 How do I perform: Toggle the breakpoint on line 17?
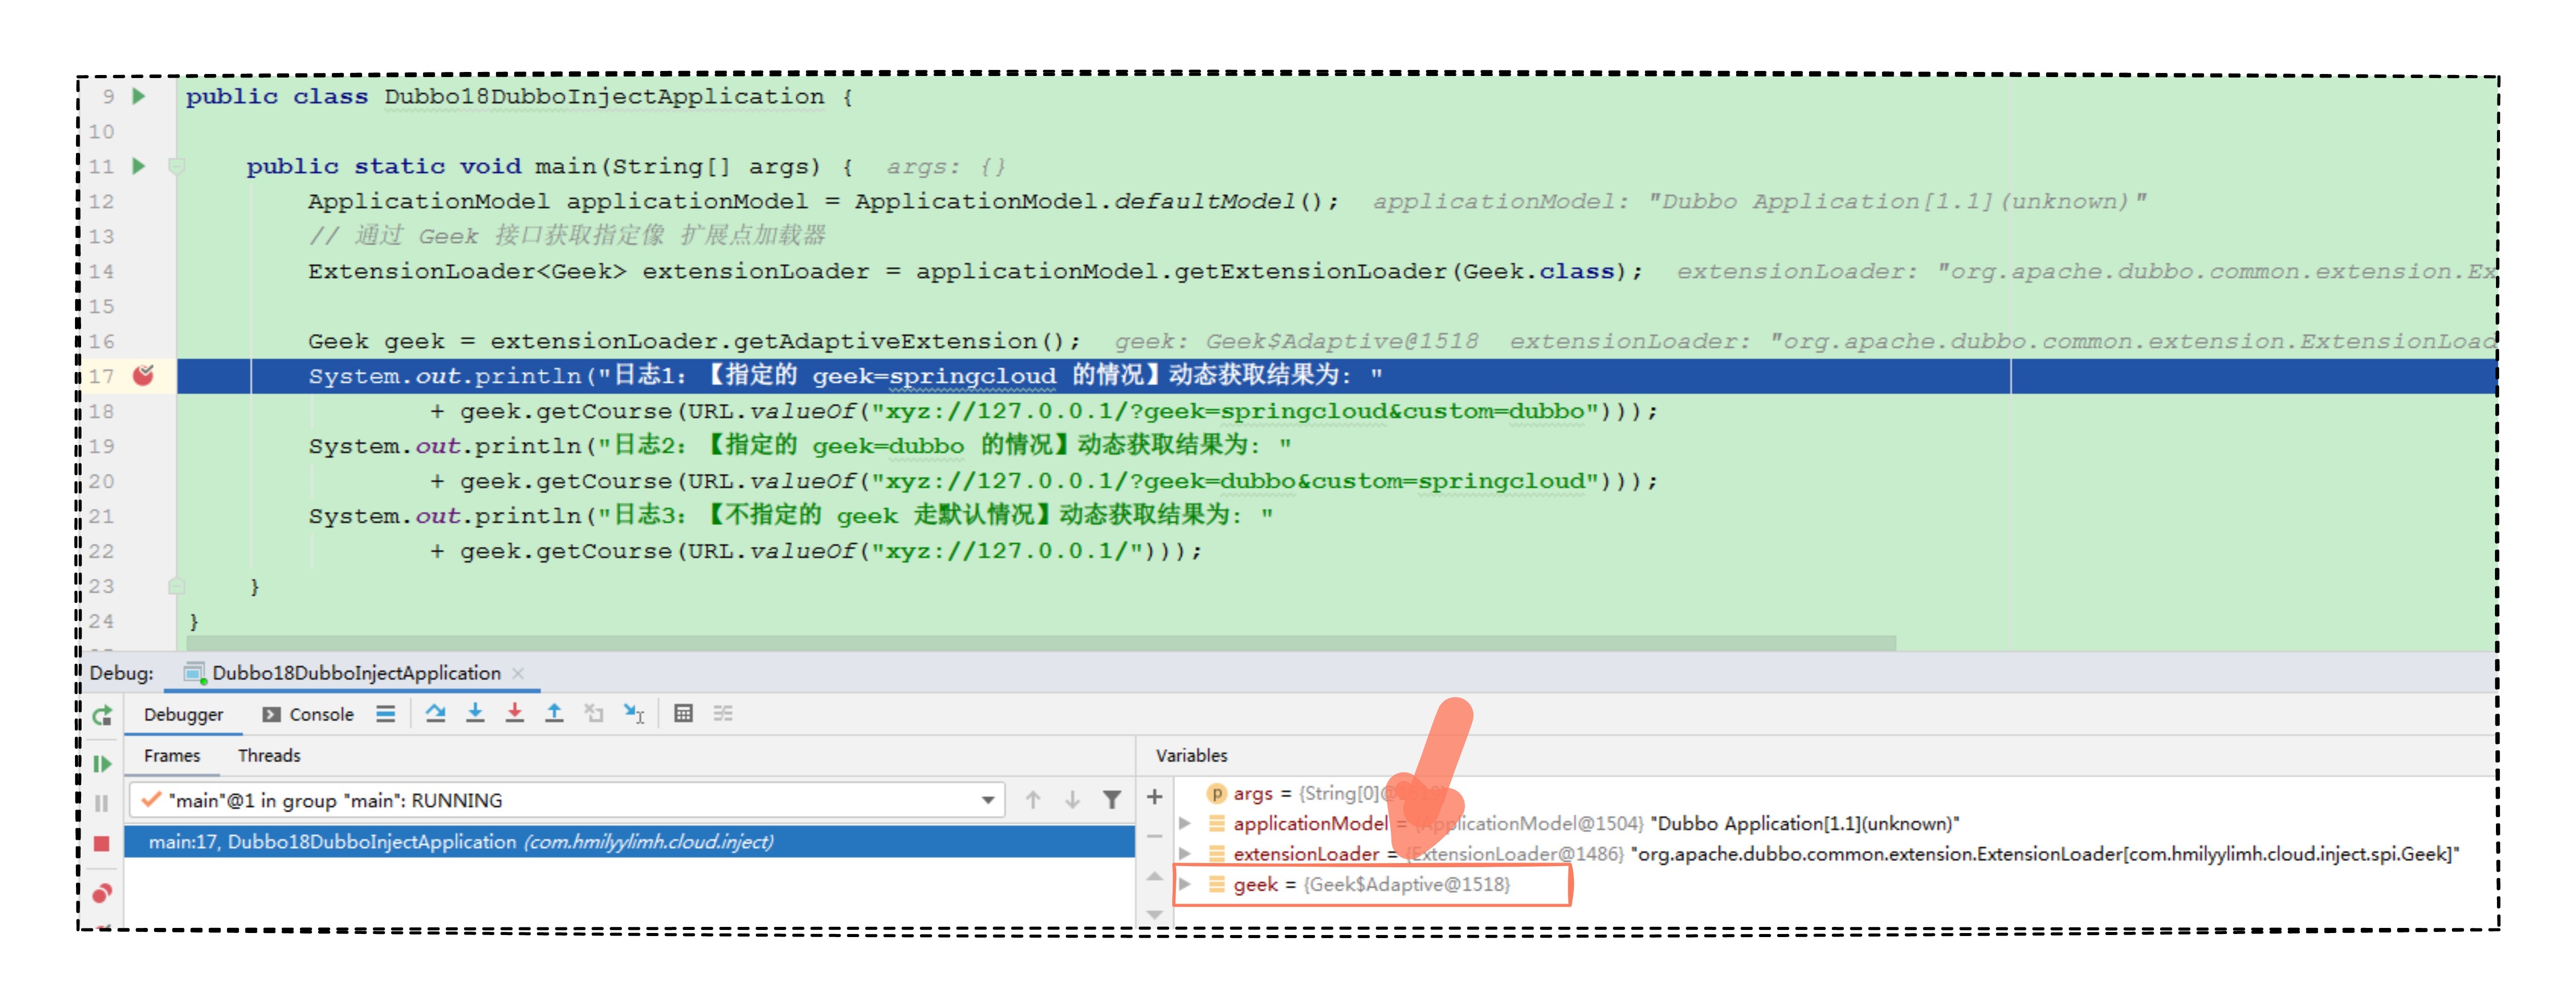tap(144, 376)
